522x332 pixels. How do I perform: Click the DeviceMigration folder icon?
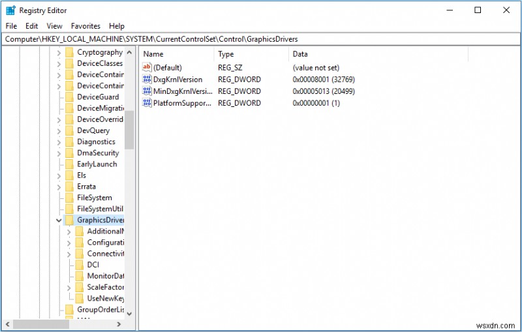(x=69, y=108)
